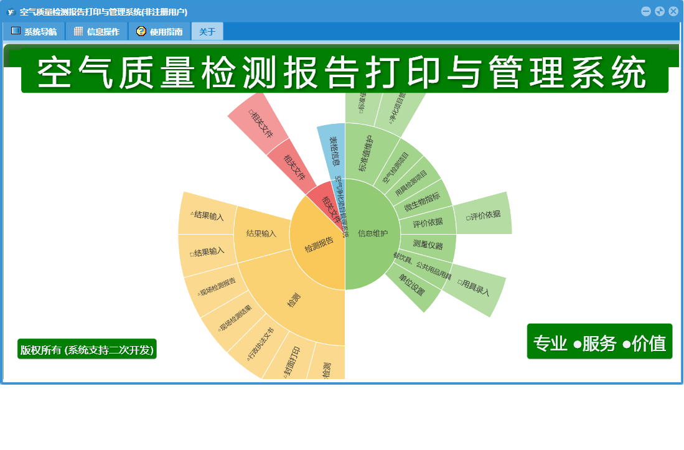The image size is (684, 450).
Task: Click the 餐饮具、公共用品用具 segment
Action: (423, 266)
